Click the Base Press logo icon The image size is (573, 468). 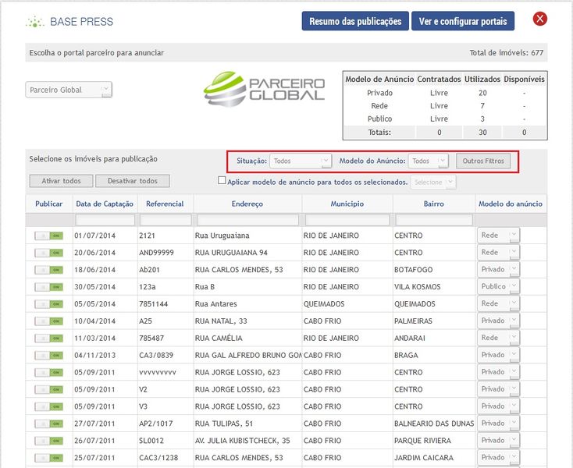(34, 22)
